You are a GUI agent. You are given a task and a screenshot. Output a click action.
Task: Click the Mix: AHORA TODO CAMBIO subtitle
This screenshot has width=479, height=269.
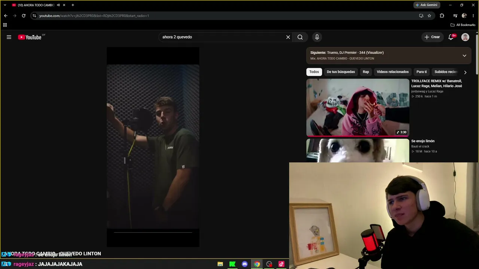(x=342, y=59)
